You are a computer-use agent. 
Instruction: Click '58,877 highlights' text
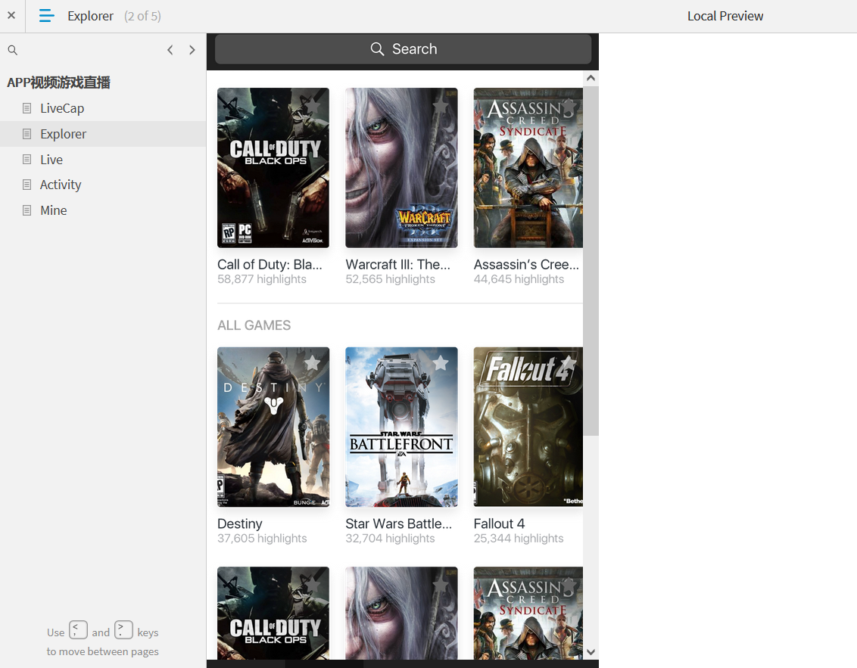pyautogui.click(x=262, y=279)
